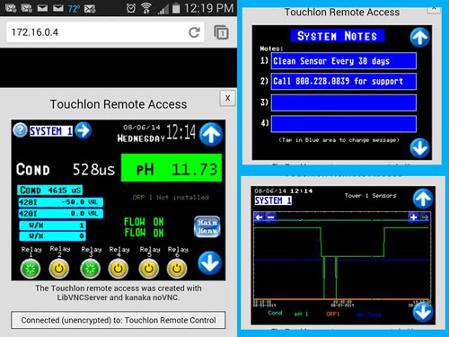449x337 pixels.
Task: Open the browser tabs icon
Action: [x=221, y=32]
